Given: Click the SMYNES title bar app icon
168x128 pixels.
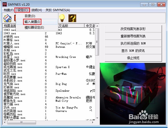Looking at the screenshot, I should [5, 4].
